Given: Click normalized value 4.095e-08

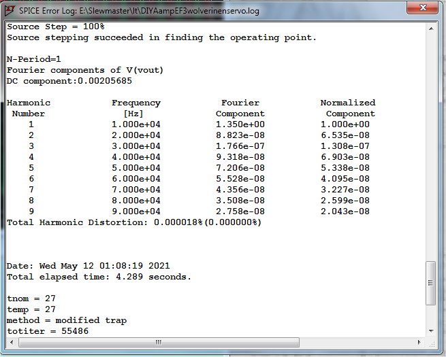Looking at the screenshot, I should [x=345, y=179].
